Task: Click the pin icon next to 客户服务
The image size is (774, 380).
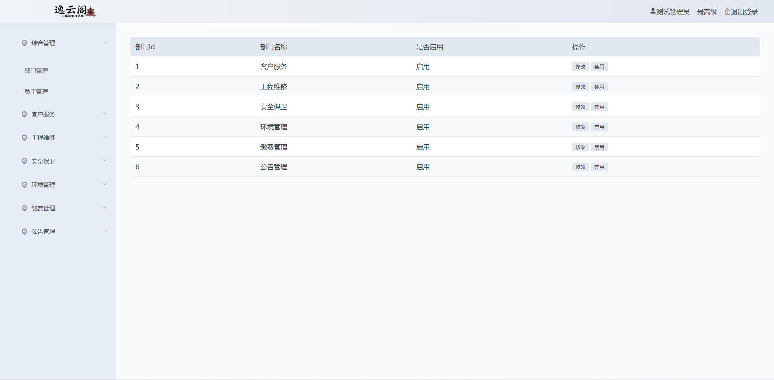Action: [x=24, y=114]
